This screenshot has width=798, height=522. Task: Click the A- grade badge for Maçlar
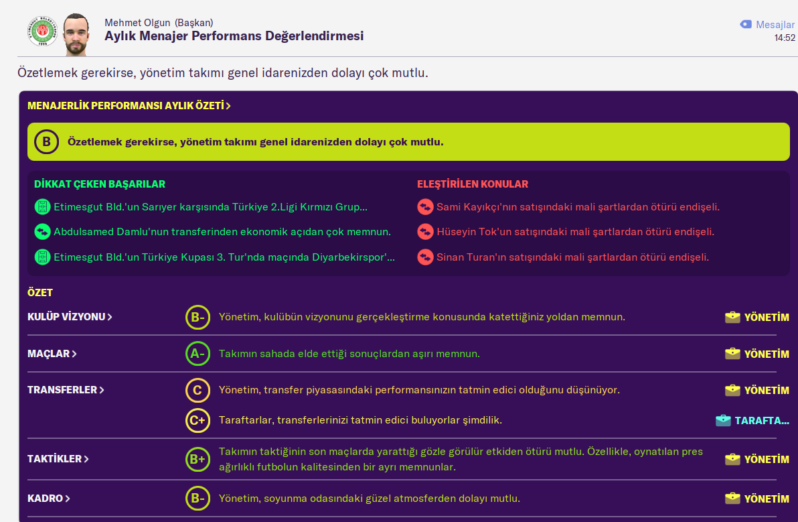[197, 354]
